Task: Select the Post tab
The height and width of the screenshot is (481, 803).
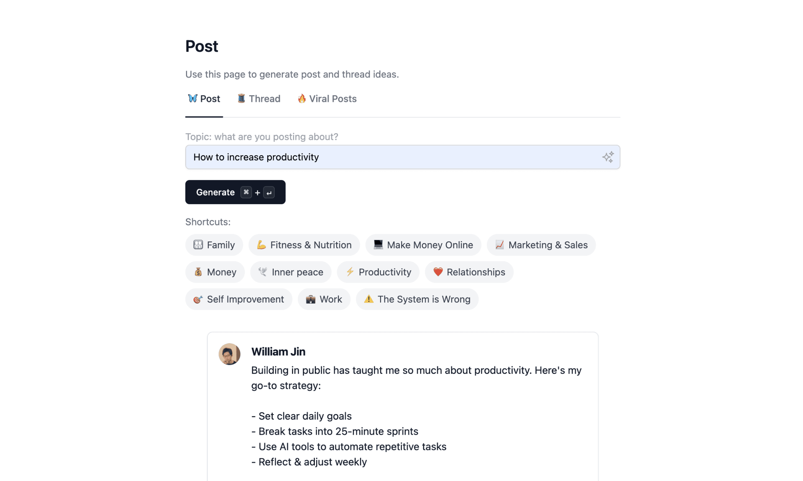Action: (204, 99)
